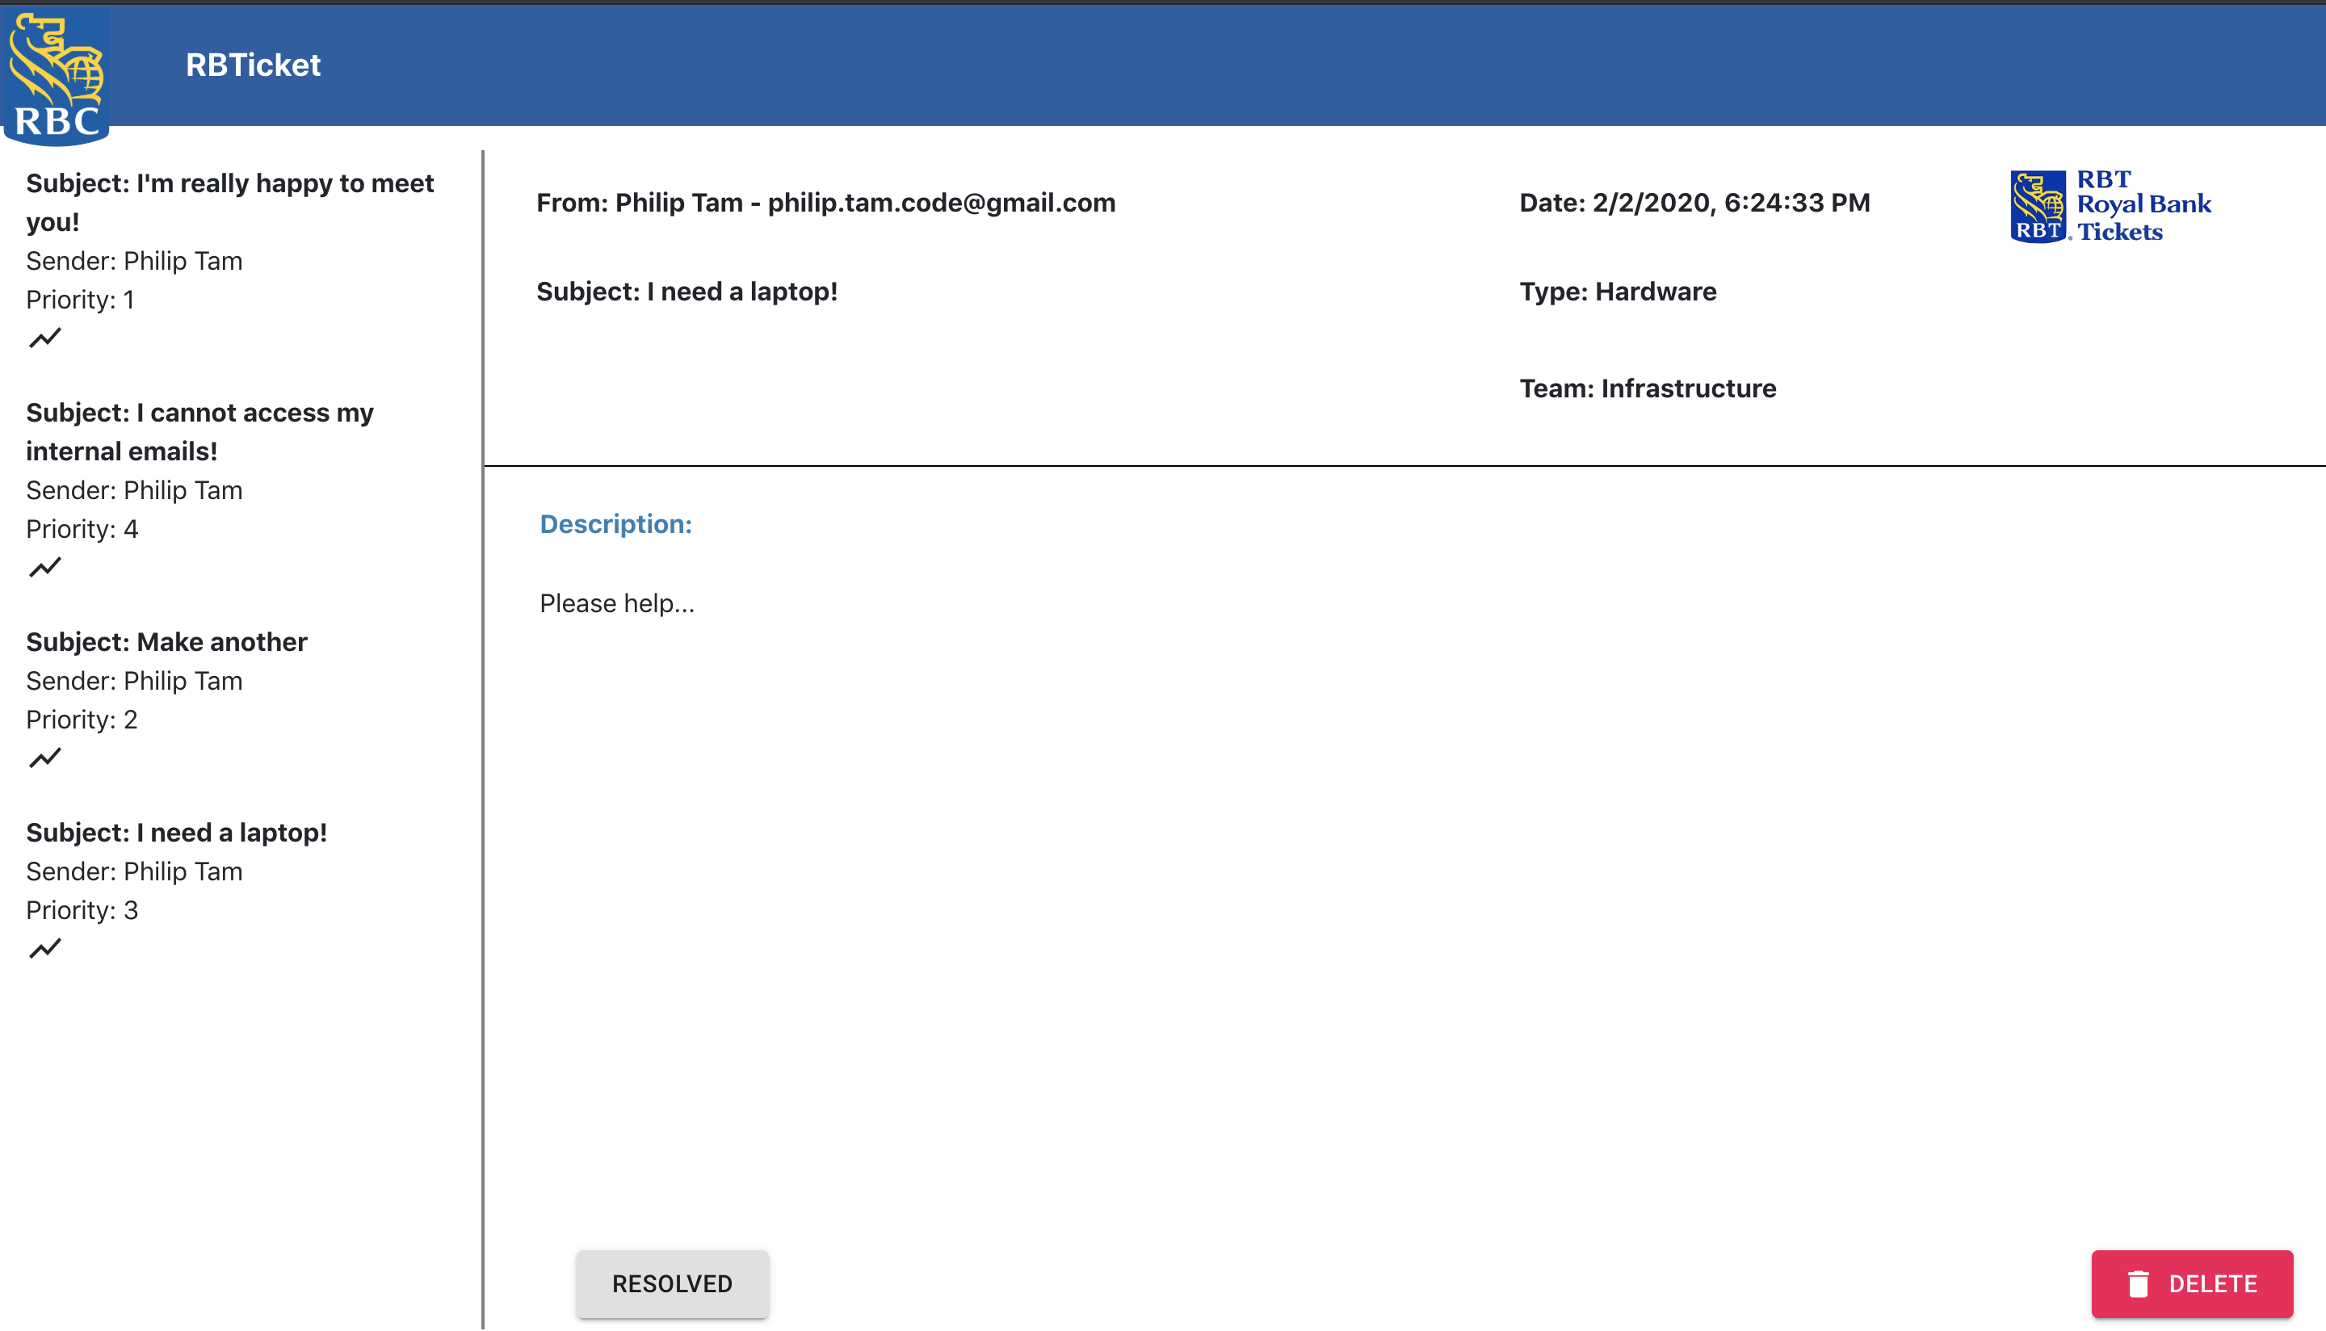Viewport: 2326px width, 1331px height.
Task: Select 'I need a laptop!' ticket in list
Action: pos(176,833)
